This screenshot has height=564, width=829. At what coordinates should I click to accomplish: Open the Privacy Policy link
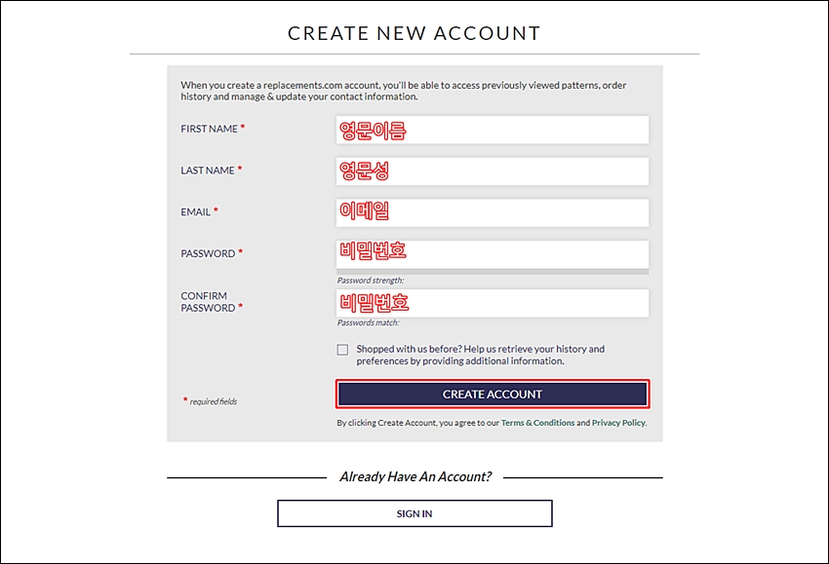click(x=618, y=423)
